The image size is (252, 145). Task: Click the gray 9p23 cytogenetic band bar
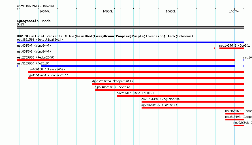[130, 28]
